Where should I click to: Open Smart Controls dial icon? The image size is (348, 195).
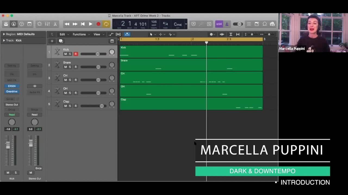click(39, 24)
